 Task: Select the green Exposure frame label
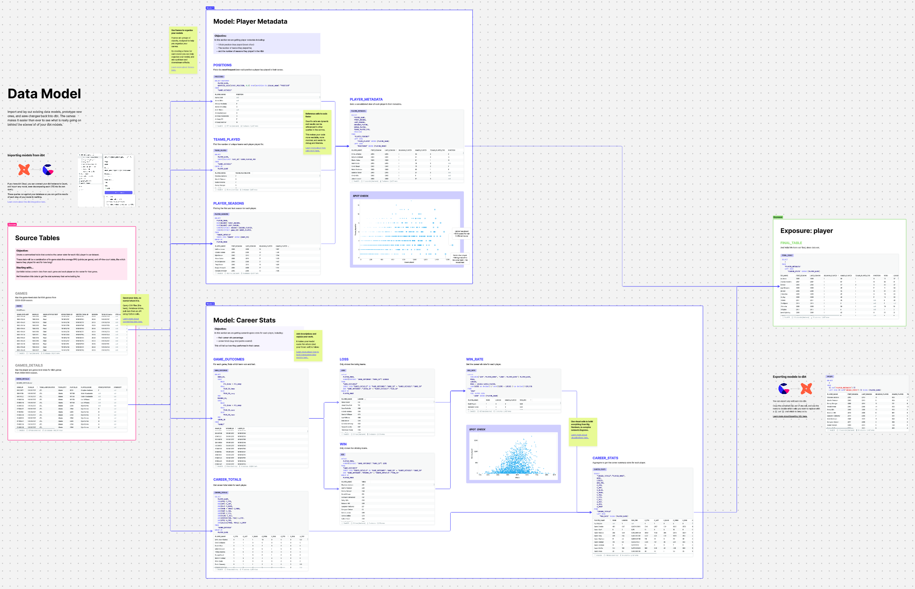(x=778, y=217)
